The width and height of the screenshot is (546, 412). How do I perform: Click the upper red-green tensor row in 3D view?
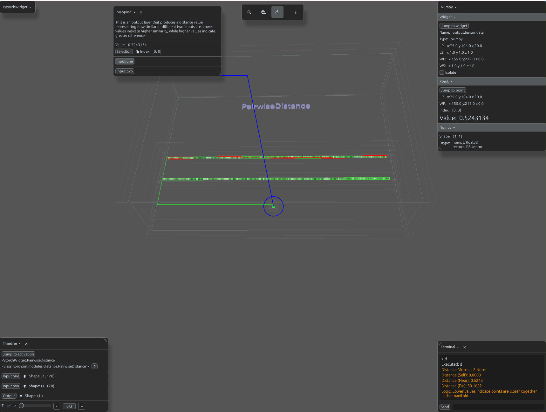point(277,157)
